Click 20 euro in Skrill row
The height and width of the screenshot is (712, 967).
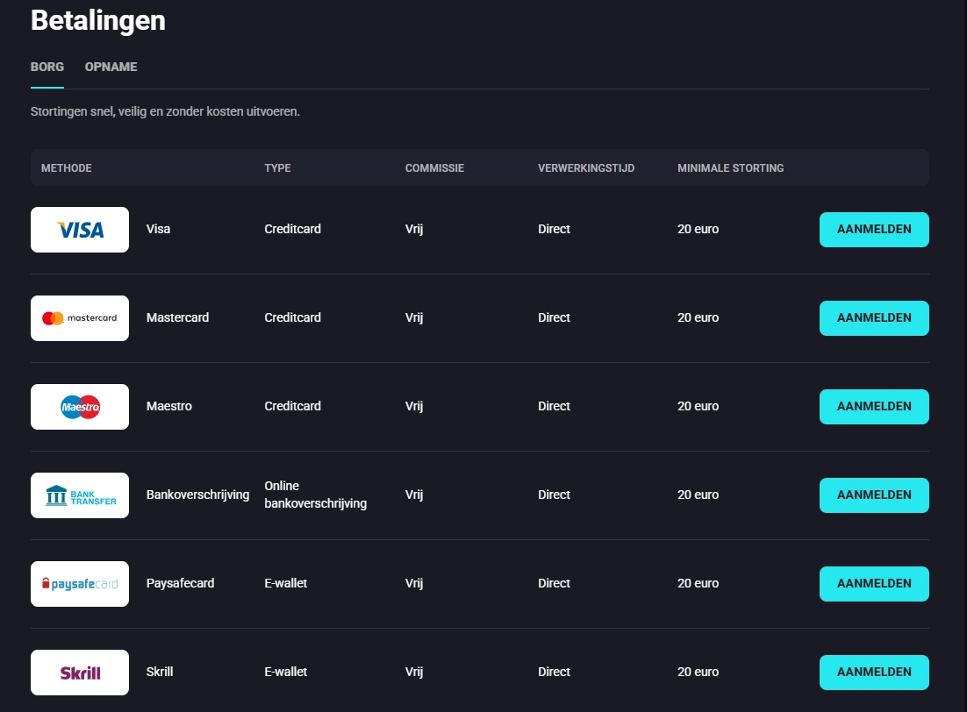[698, 672]
